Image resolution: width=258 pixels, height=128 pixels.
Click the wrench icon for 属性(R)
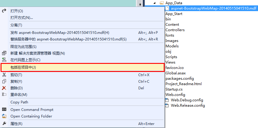click(x=4, y=124)
